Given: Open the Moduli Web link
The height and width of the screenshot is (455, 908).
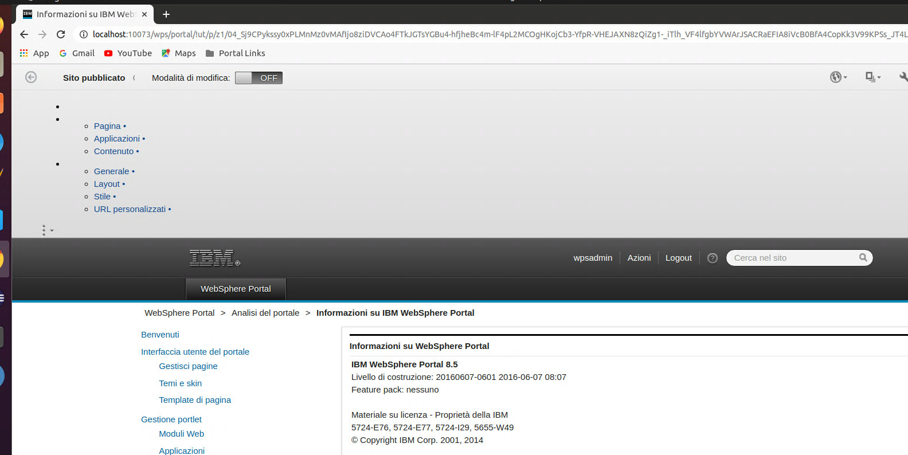Looking at the screenshot, I should 181,434.
